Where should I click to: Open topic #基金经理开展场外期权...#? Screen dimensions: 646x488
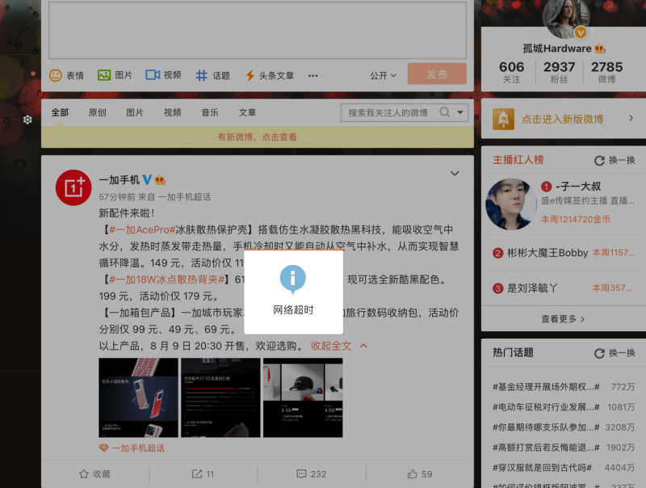546,387
